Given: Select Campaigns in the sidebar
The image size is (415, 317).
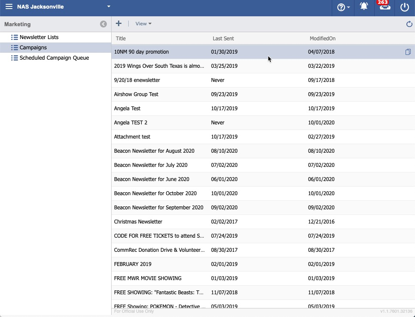Looking at the screenshot, I should (33, 48).
